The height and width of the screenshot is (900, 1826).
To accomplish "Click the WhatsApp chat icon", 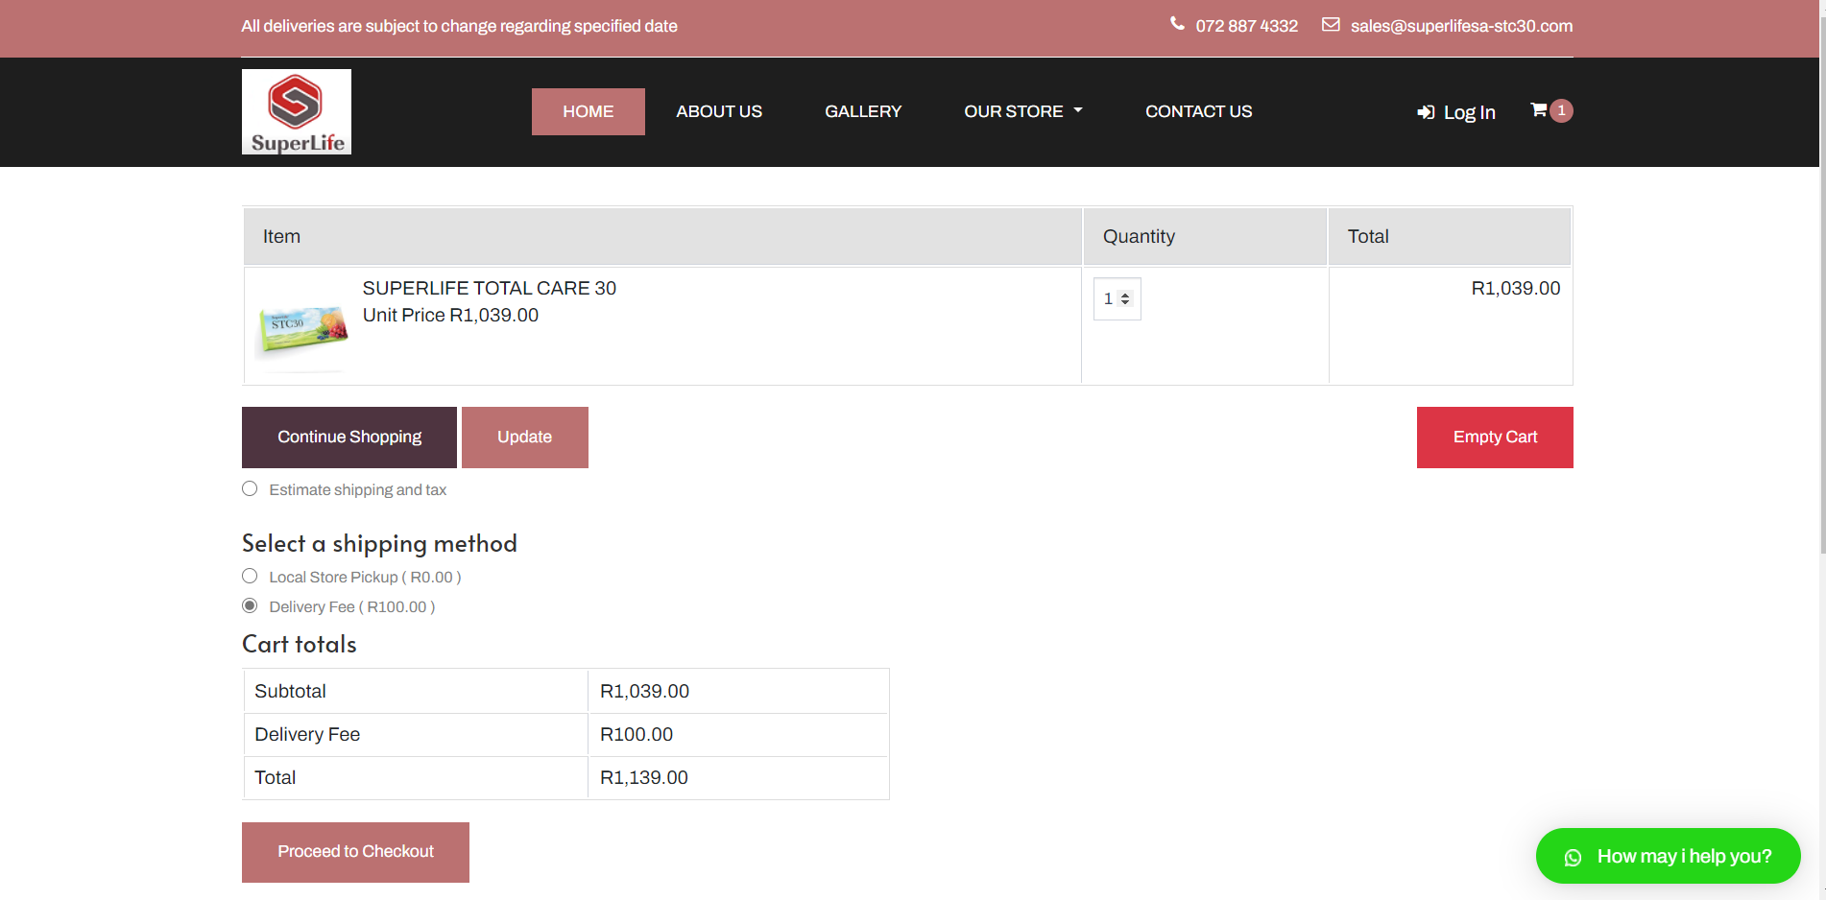I will (x=1573, y=857).
